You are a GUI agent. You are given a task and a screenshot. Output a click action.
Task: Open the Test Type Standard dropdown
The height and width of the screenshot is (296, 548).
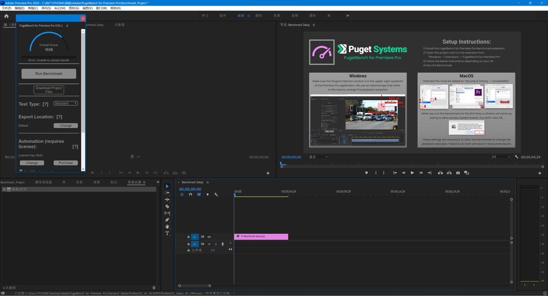(66, 104)
